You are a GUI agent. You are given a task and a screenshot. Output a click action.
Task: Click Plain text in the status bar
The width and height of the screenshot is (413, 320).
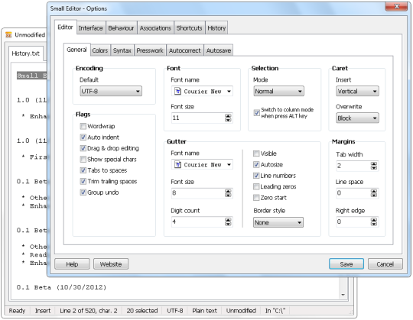(204, 311)
